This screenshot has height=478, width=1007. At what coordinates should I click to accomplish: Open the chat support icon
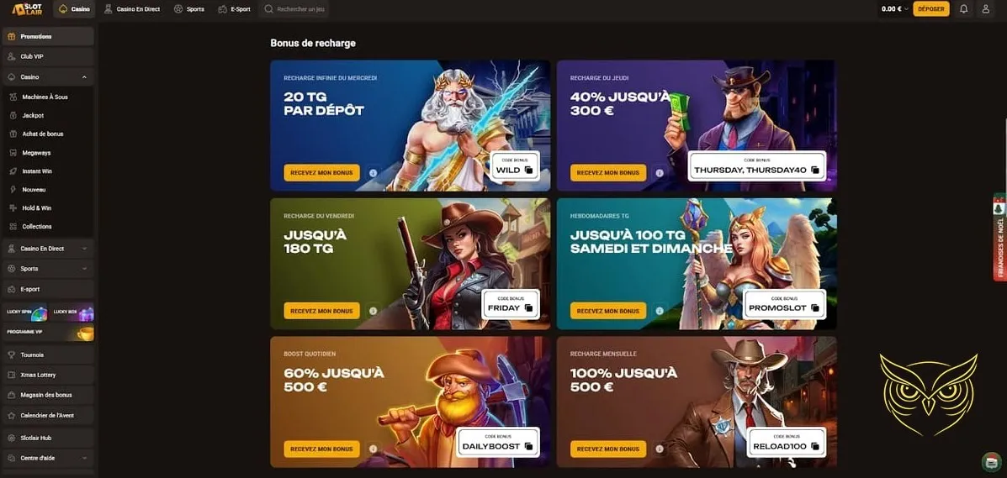point(992,461)
